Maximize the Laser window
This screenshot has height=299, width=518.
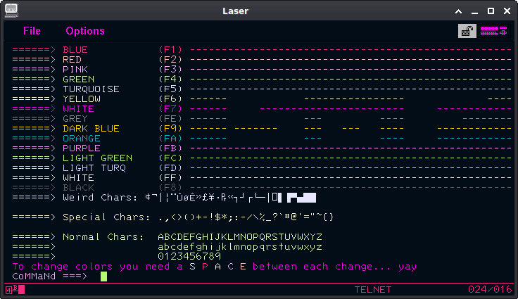[491, 11]
